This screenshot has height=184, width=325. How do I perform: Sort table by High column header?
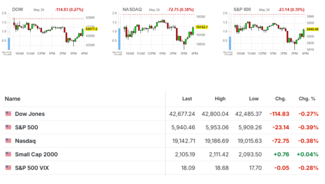220,99
